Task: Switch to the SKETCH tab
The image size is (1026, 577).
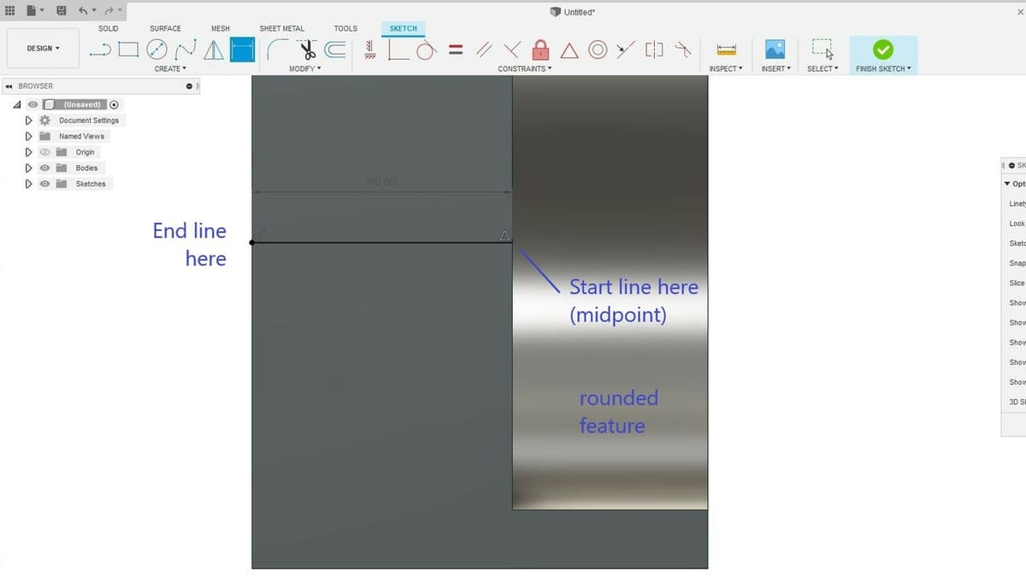Action: pyautogui.click(x=404, y=28)
